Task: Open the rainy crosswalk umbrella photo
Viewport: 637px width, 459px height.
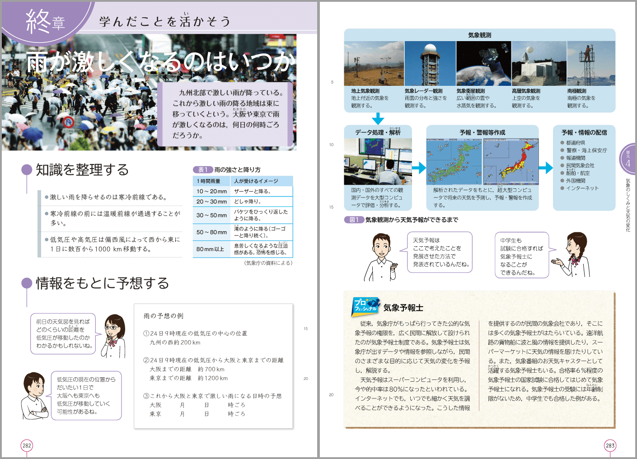Action: click(x=149, y=93)
